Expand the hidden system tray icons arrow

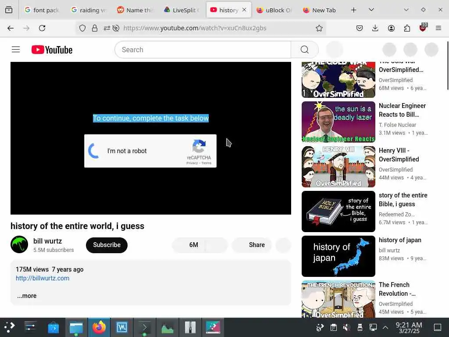tap(385, 327)
